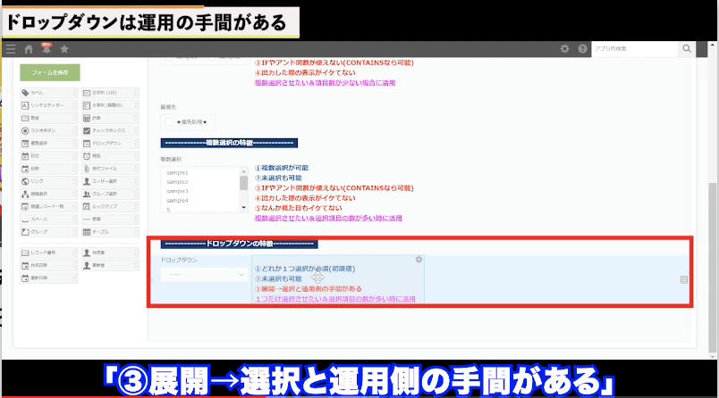This screenshot has height=398, width=719.
Task: Open the settings gear in the top bar
Action: pos(564,49)
